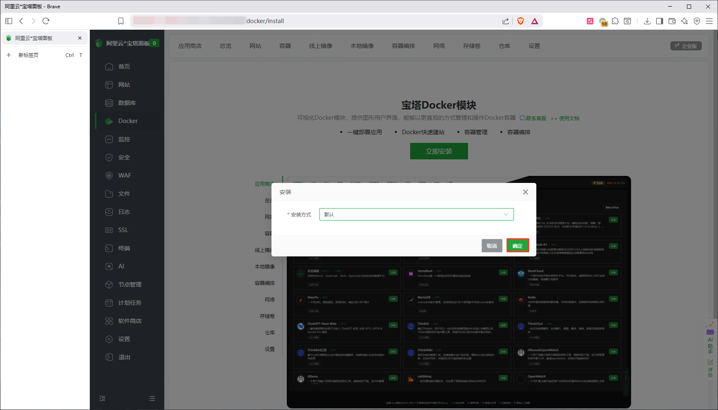Click the Brave Shields lion icon
The image size is (718, 410).
click(521, 21)
